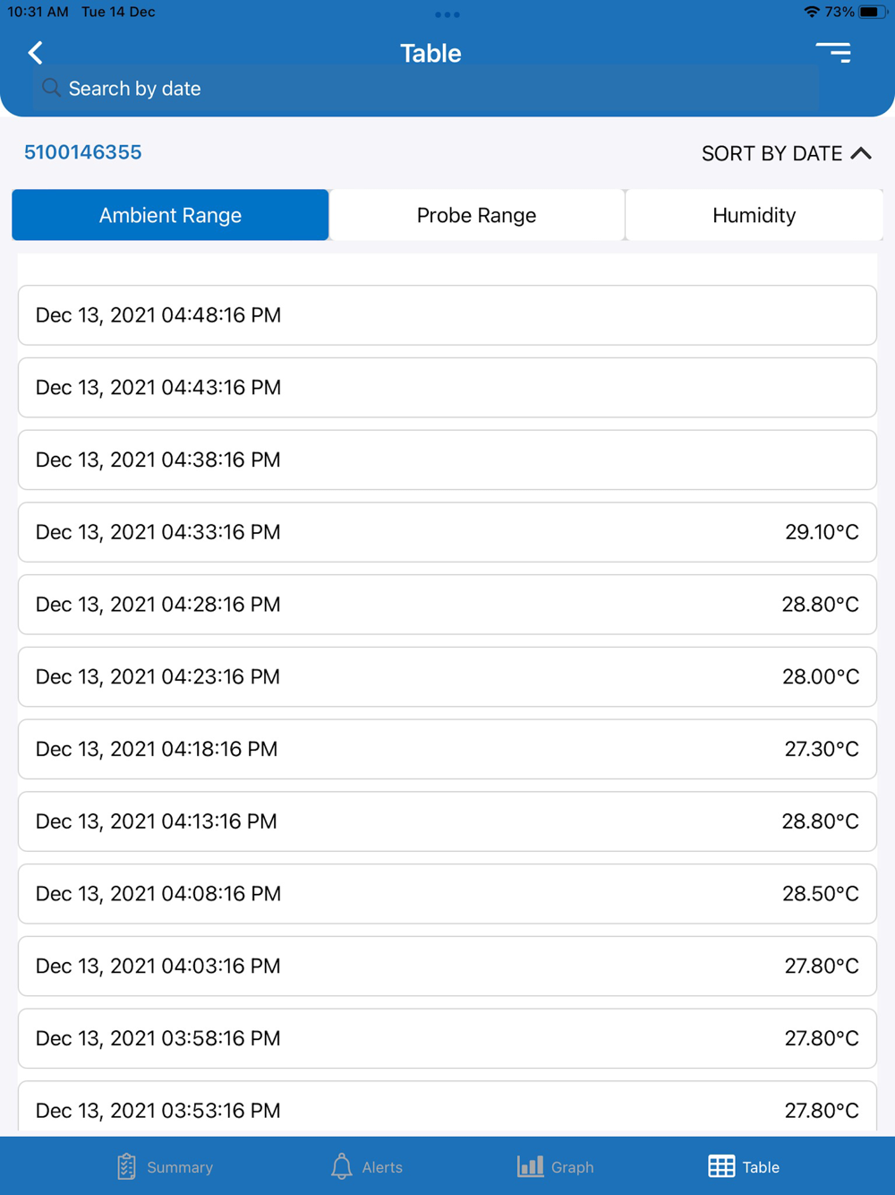Image resolution: width=895 pixels, height=1195 pixels.
Task: Click SORT BY DATE label
Action: coord(771,153)
